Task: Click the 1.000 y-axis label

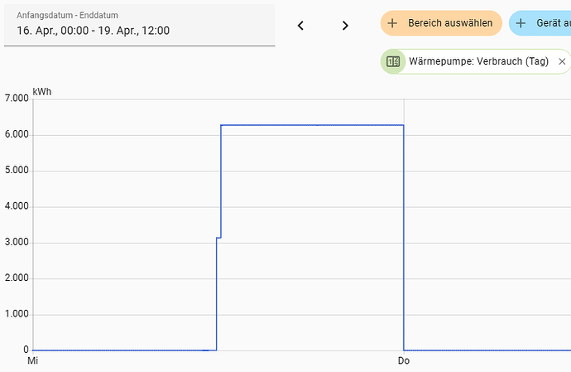Action: (x=17, y=314)
